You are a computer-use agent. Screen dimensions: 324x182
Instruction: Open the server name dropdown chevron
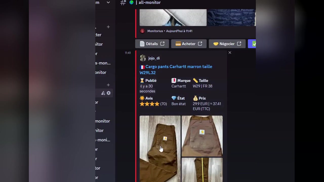coord(108,3)
